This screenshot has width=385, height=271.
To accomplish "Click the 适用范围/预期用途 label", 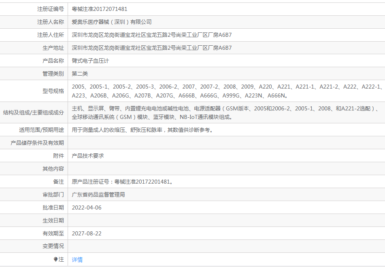I will 41,130.
